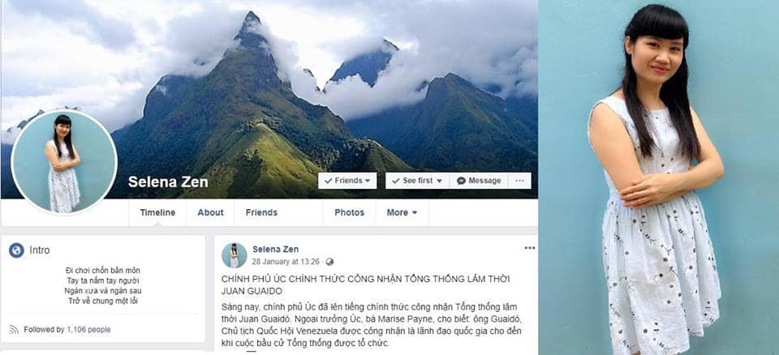Go to the Friends tab

(261, 212)
